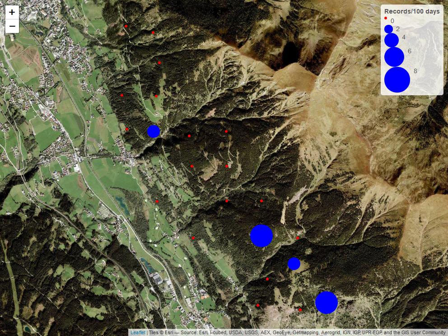The height and width of the screenshot is (336, 448).
Task: Select the large blue circle nearest bottom edge
Action: tap(327, 303)
